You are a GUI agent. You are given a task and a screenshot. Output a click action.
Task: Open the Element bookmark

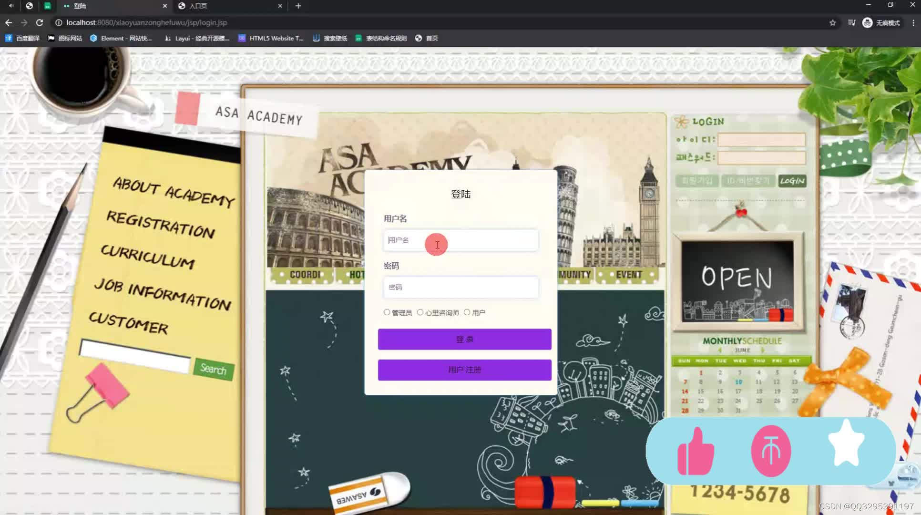(x=121, y=38)
